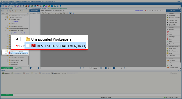Go to the last page in viewer
The width and height of the screenshot is (182, 99).
click(101, 68)
